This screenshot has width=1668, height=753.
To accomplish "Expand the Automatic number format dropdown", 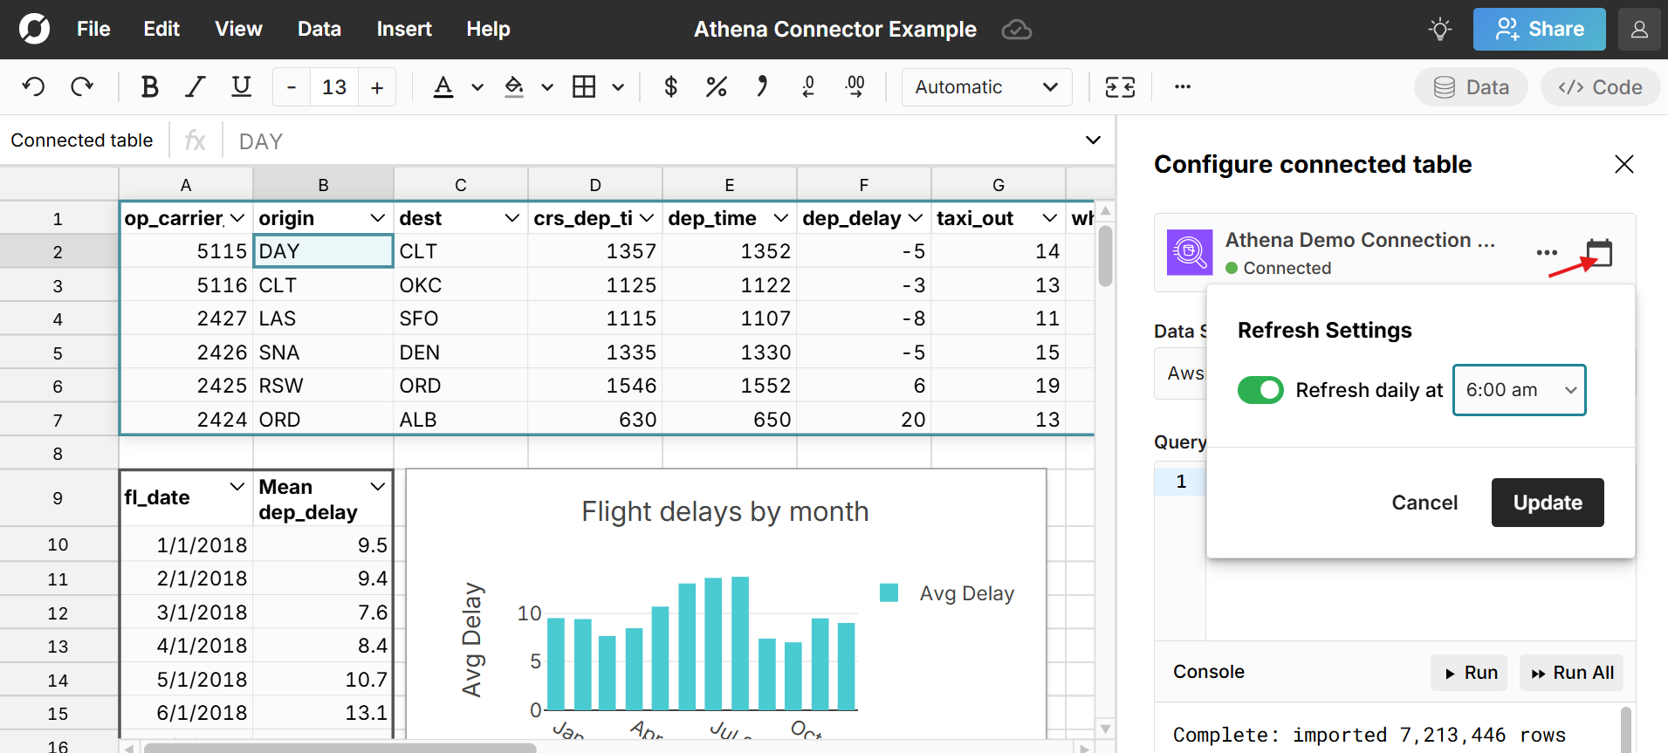I will pyautogui.click(x=986, y=87).
